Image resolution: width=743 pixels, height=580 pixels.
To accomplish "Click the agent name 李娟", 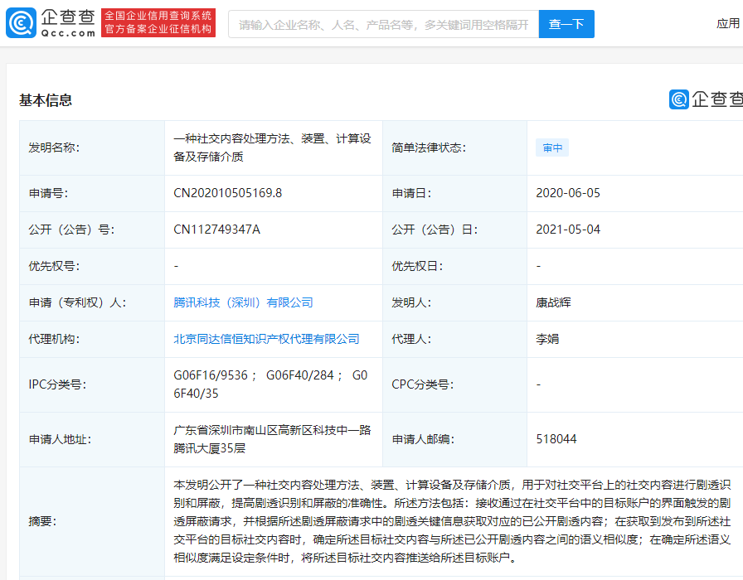I will pyautogui.click(x=546, y=339).
